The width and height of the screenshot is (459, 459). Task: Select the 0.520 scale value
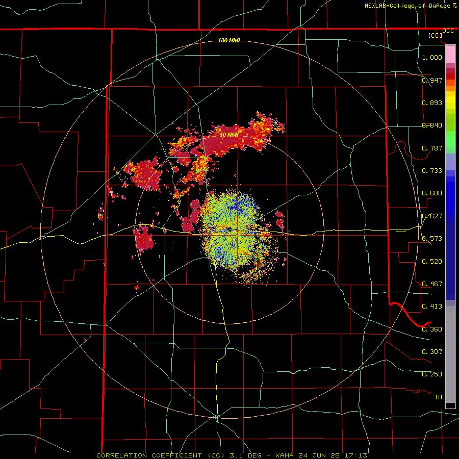(x=432, y=261)
